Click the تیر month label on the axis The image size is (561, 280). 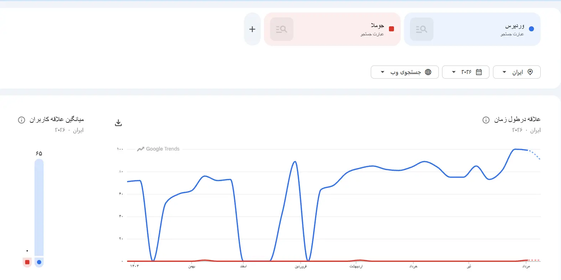469,266
